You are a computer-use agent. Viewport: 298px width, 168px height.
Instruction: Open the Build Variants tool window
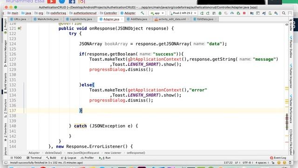5,83
